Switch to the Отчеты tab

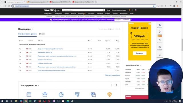(x=42, y=34)
